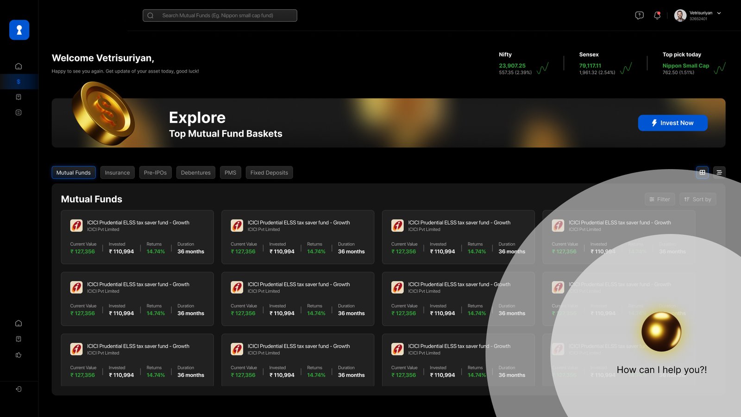Click the magnifier icon in the search box
Viewport: 741px width, 417px height.
[151, 15]
